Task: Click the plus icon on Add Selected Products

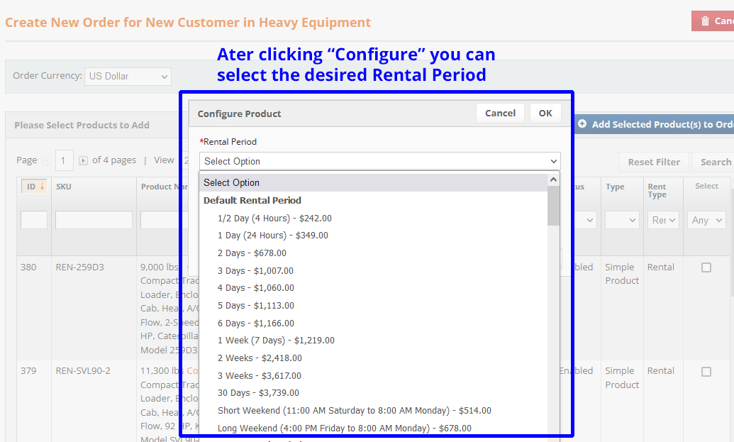Action: point(582,124)
